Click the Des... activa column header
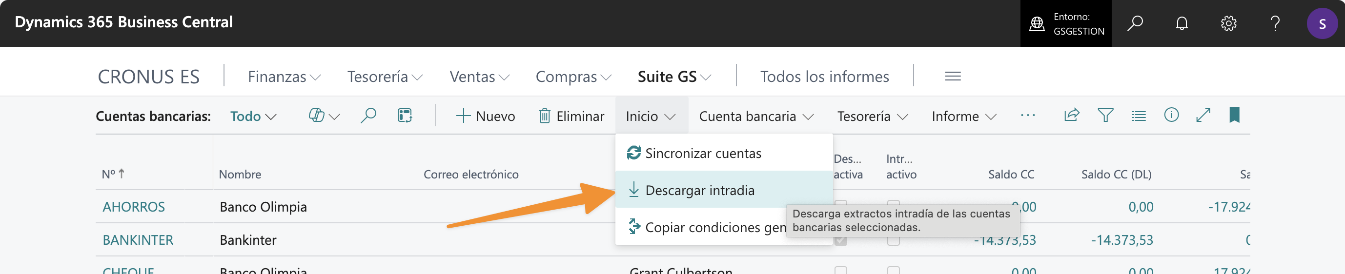This screenshot has height=274, width=1345. (x=848, y=166)
